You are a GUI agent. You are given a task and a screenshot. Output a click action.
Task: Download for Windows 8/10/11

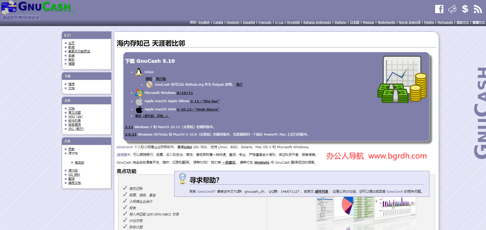[x=185, y=93]
